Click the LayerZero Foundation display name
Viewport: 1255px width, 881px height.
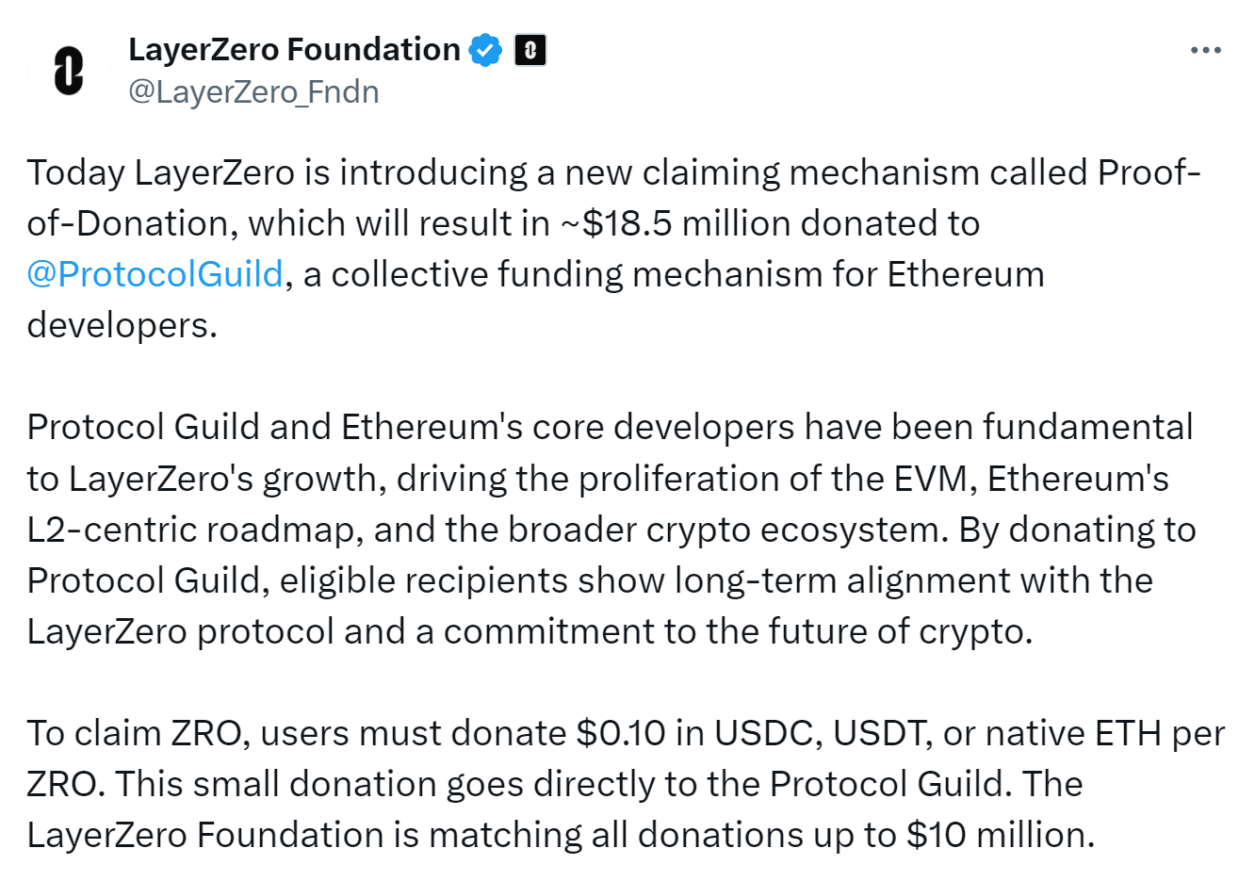coord(294,49)
